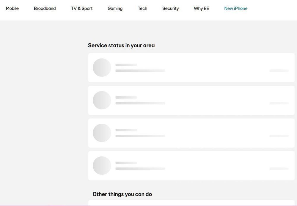This screenshot has width=297, height=206.
Task: Open the Tech menu item
Action: (x=142, y=8)
